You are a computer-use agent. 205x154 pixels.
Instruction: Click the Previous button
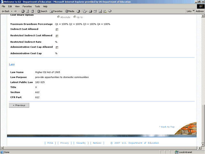click(19, 105)
